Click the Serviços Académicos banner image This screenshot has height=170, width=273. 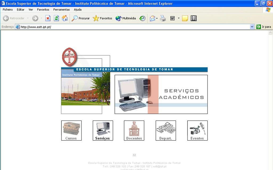pos(161,94)
